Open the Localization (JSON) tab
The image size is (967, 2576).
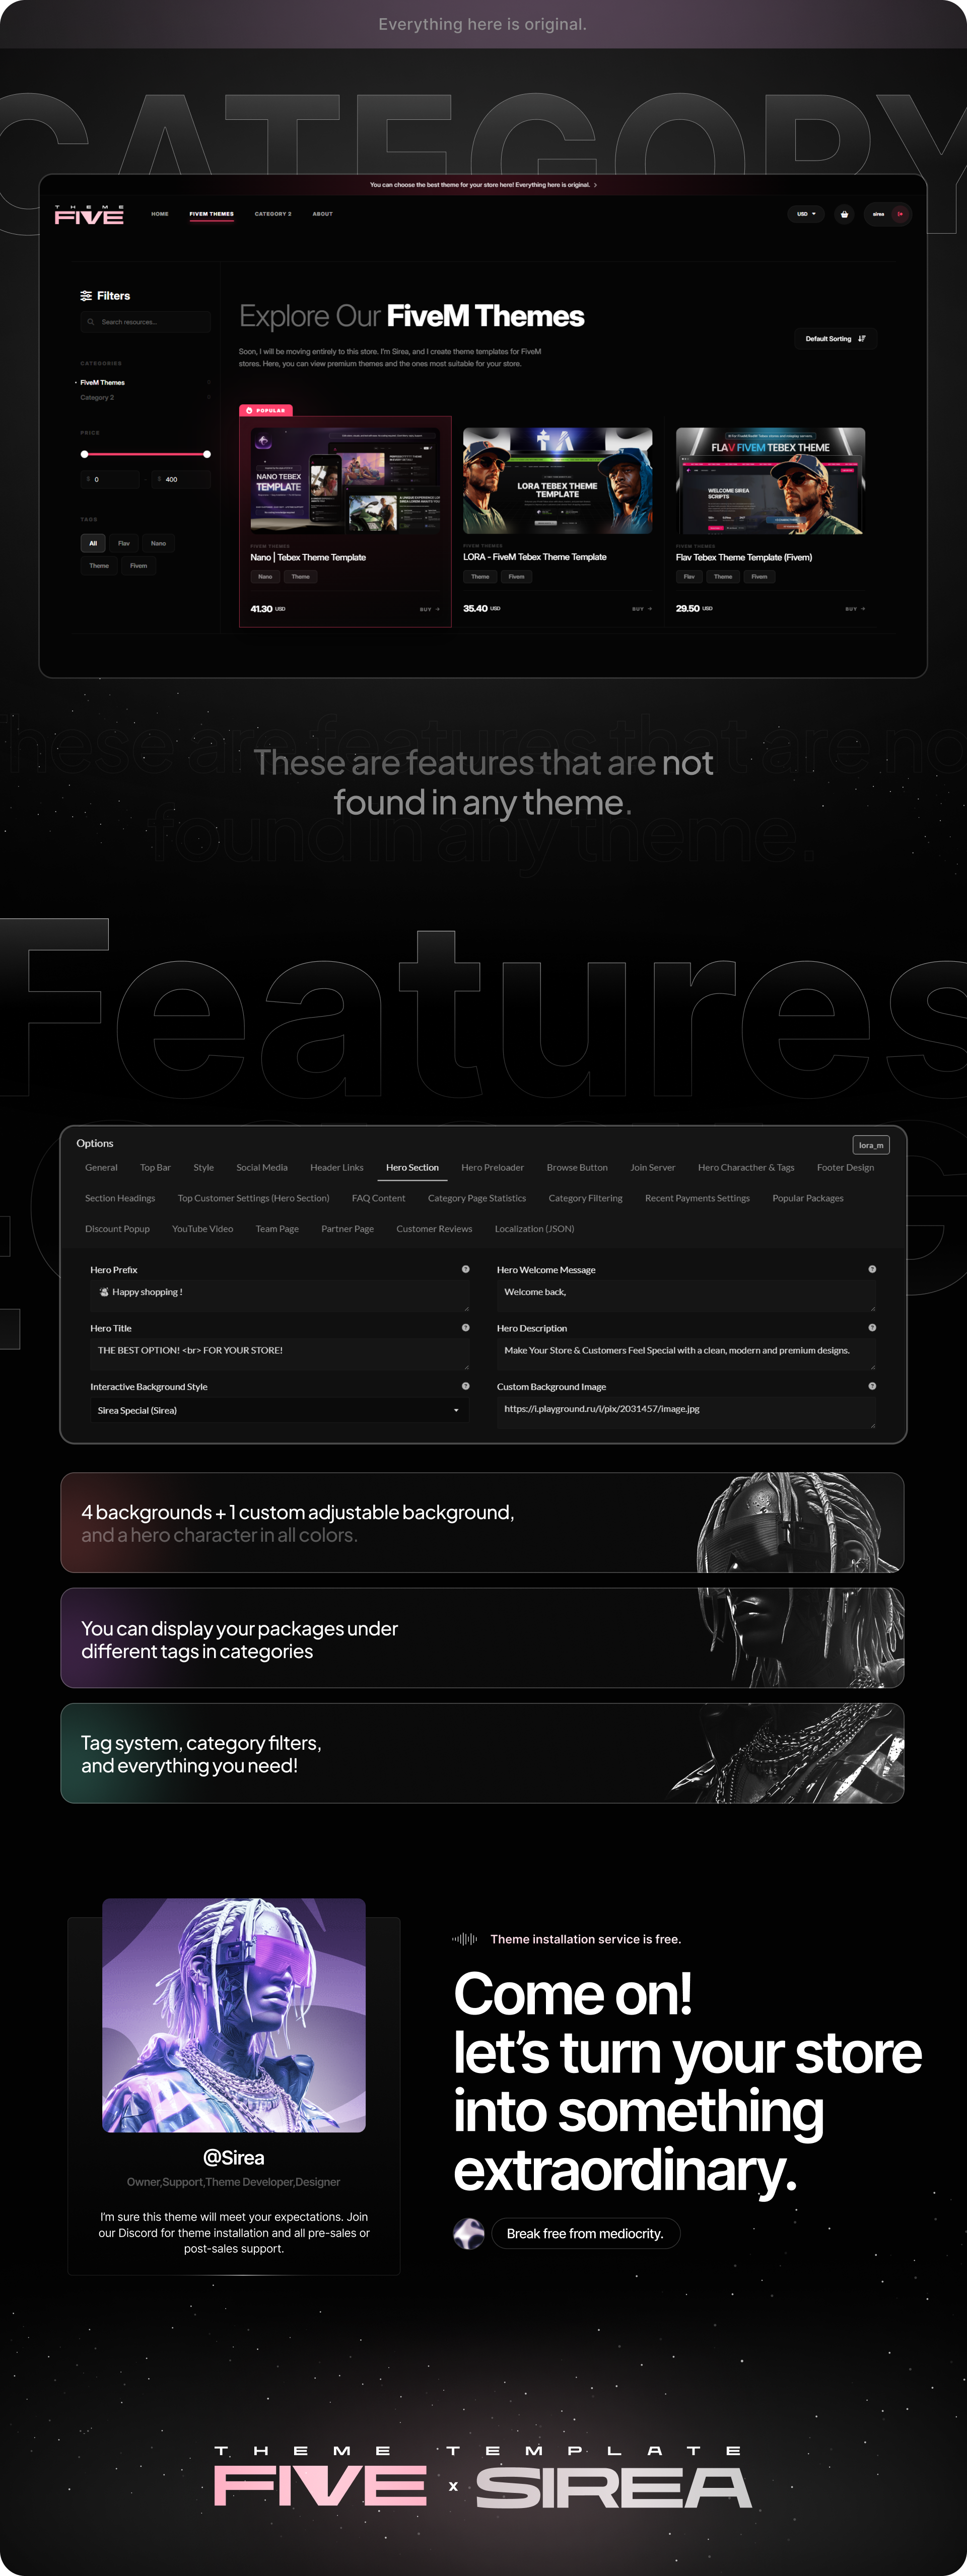(534, 1229)
